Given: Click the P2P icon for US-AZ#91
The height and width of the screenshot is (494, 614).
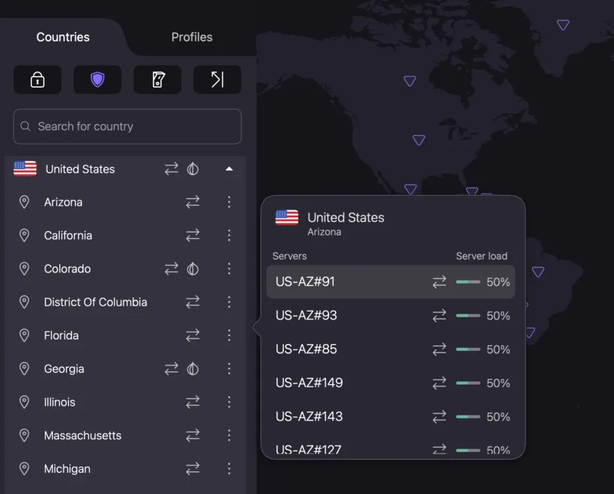Looking at the screenshot, I should pyautogui.click(x=439, y=282).
